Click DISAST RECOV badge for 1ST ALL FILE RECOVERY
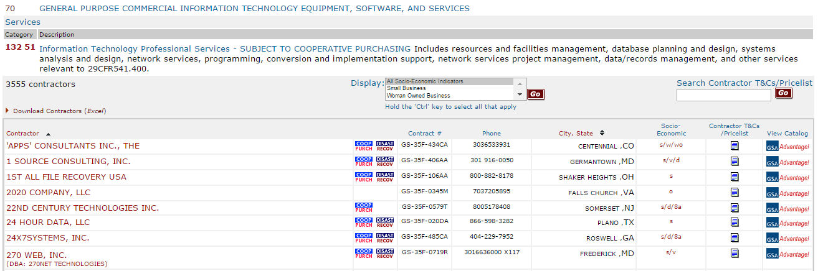The height and width of the screenshot is (271, 818). coord(385,177)
